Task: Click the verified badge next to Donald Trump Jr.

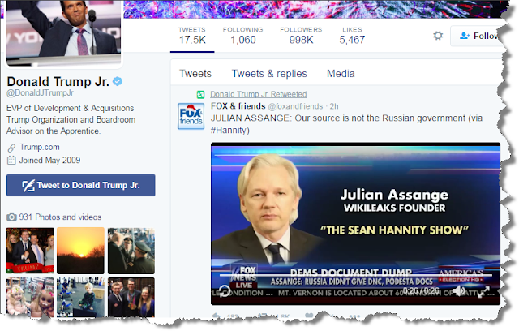Action: (117, 81)
